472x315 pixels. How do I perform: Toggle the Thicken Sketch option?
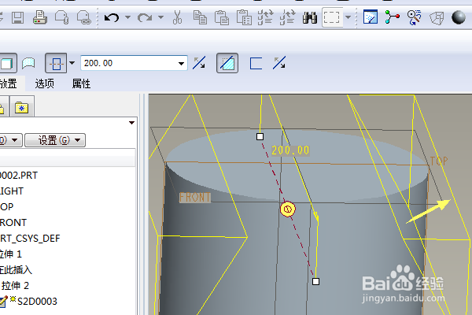pos(256,63)
